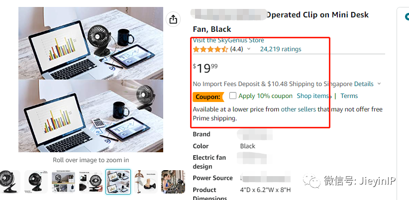Open coupon Terms link
The height and width of the screenshot is (200, 409).
click(x=349, y=96)
